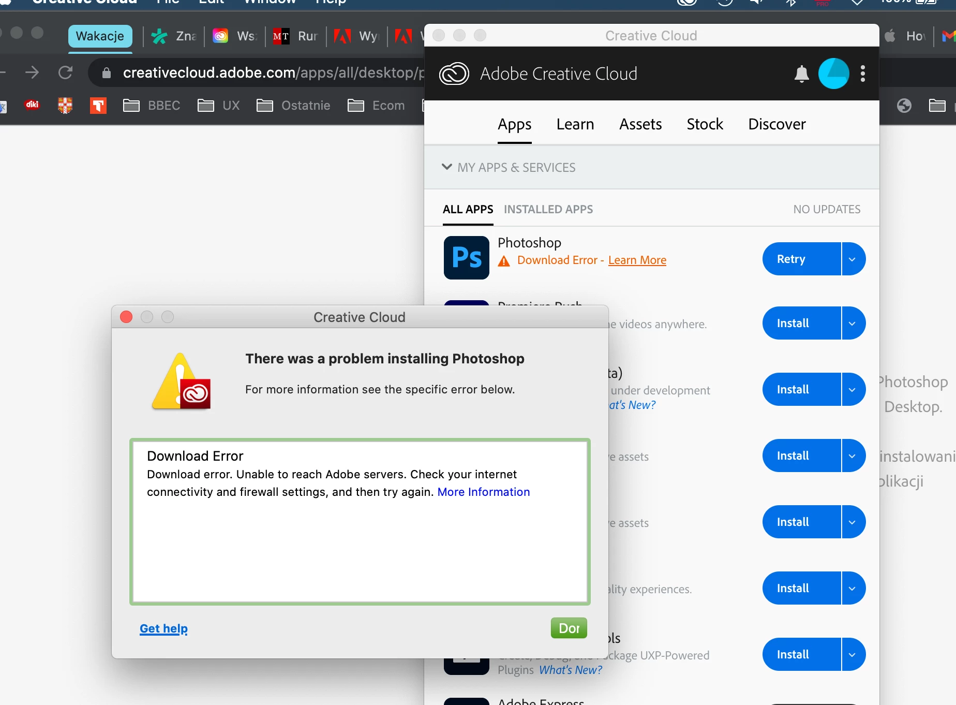Open the UX bookmarks folder

[218, 106]
